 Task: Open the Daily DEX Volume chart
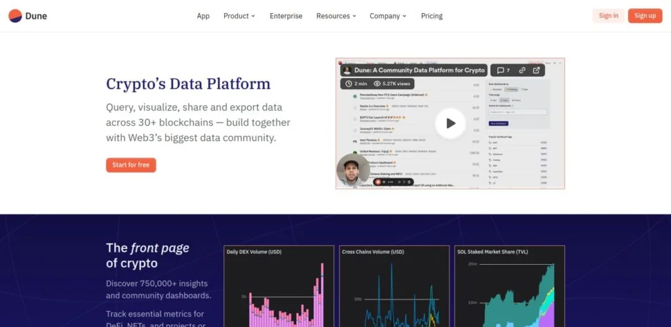(x=278, y=286)
